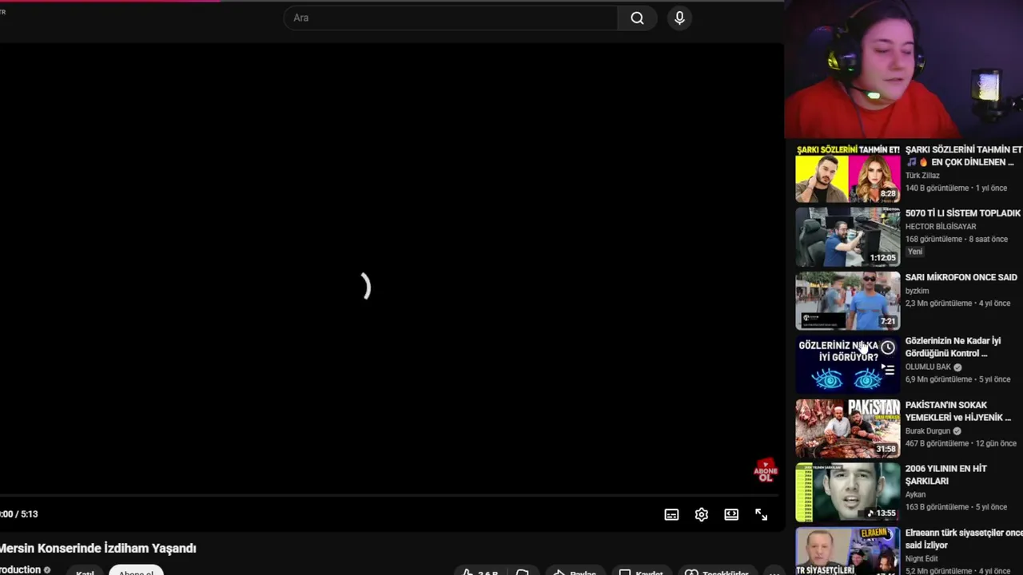Click the Paylaş share button

575,572
